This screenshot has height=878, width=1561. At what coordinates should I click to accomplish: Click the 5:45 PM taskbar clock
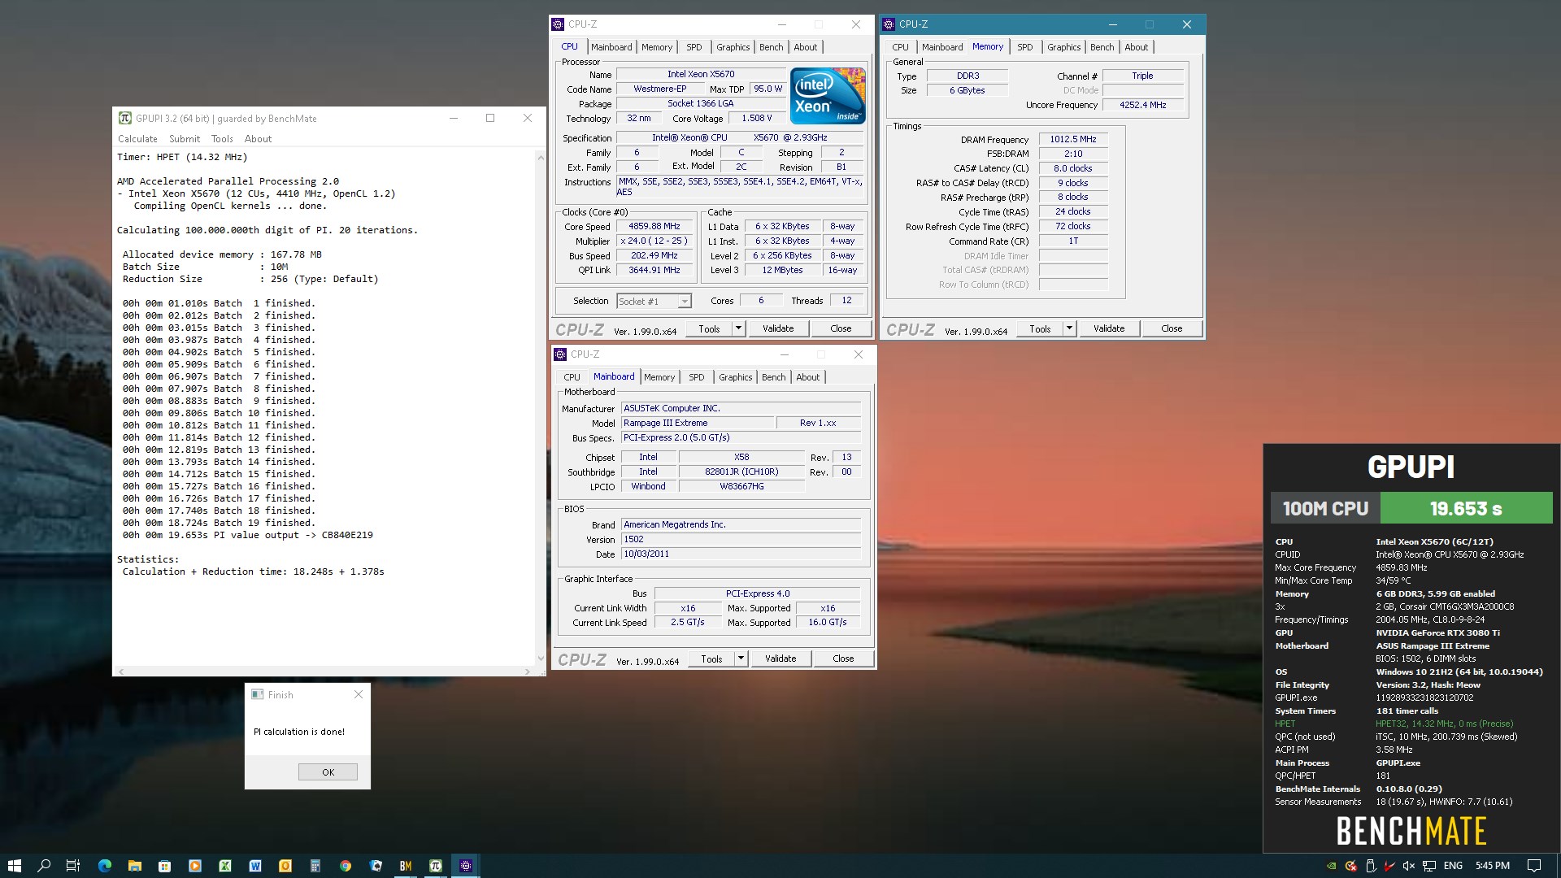[1493, 866]
